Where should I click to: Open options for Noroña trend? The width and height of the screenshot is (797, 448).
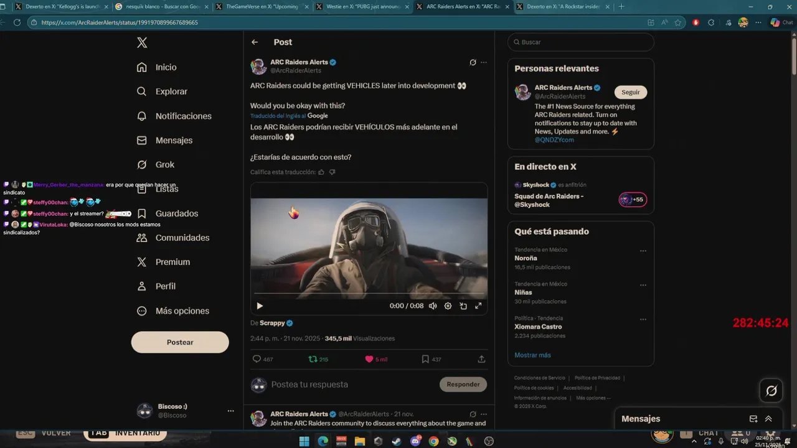[x=643, y=251]
